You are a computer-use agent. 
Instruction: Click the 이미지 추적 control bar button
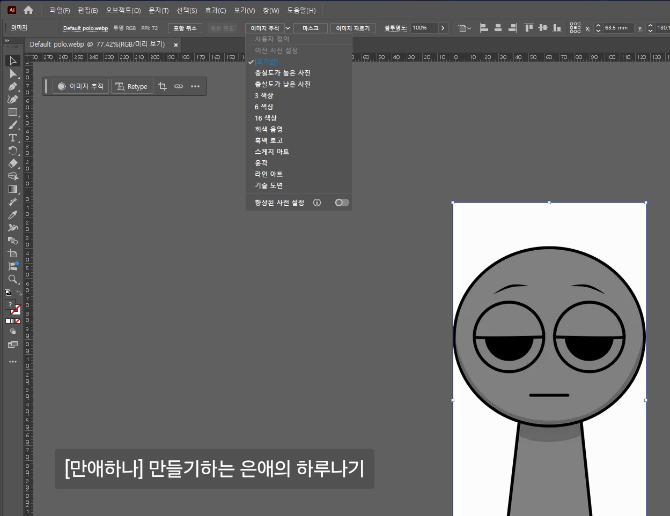(x=265, y=28)
